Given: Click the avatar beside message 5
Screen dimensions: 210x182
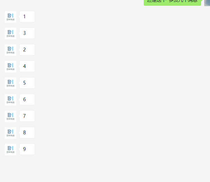Looking at the screenshot, I should tap(11, 83).
